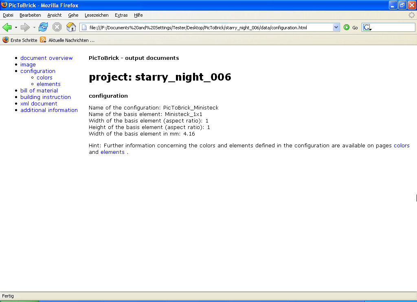Open the Gehe menu
This screenshot has width=417, height=302.
click(x=73, y=15)
